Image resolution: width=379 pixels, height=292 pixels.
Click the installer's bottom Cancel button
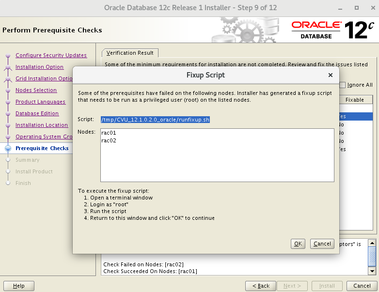tap(362, 286)
